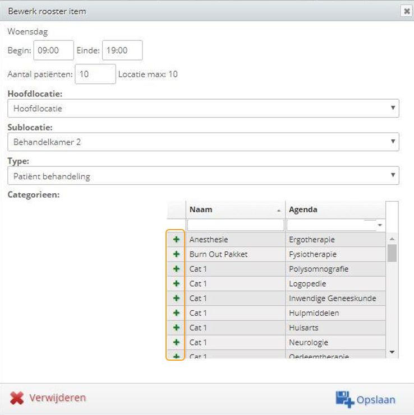The width and height of the screenshot is (414, 415).
Task: Click the Einde time field
Action: (x=122, y=50)
